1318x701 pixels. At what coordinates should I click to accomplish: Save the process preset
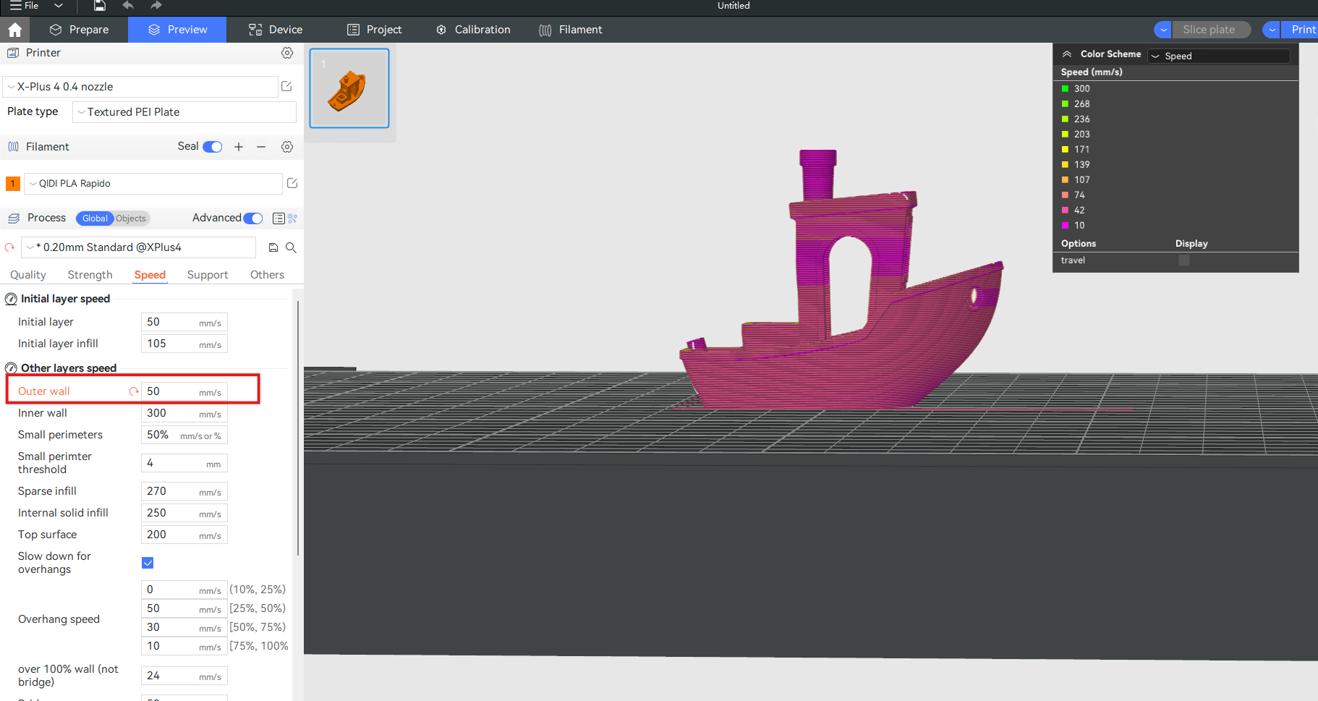tap(273, 247)
